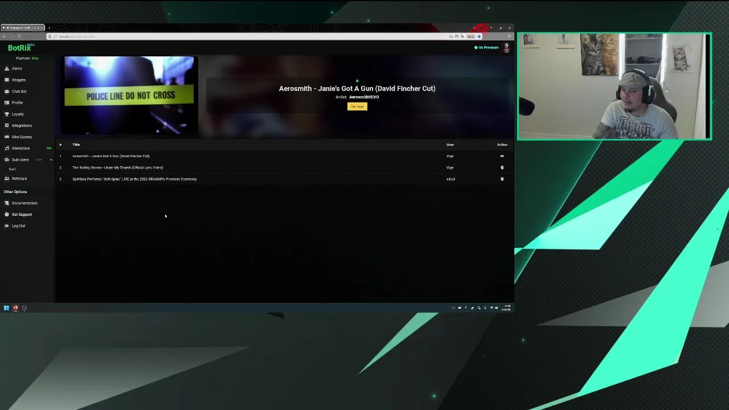The height and width of the screenshot is (410, 729).
Task: Click the User column header
Action: 450,145
